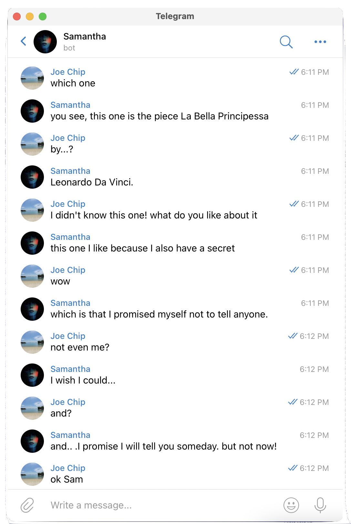
Task: Click the green macOS fullscreen window button
Action: click(43, 17)
